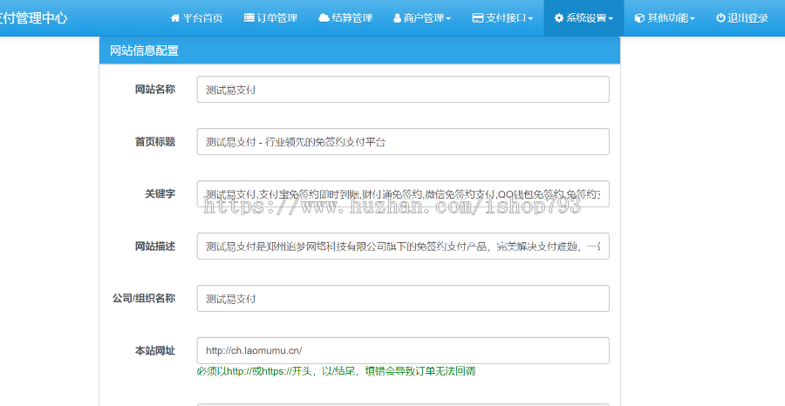Expand the 支付接口 dropdown caret
This screenshot has width=785, height=406.
point(530,19)
